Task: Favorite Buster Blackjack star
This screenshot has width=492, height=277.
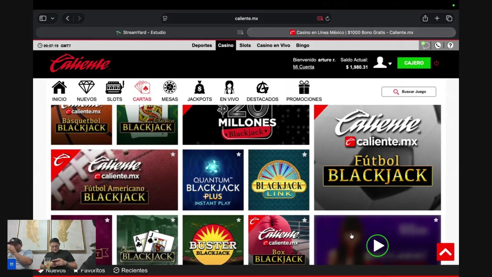Action: [x=239, y=220]
